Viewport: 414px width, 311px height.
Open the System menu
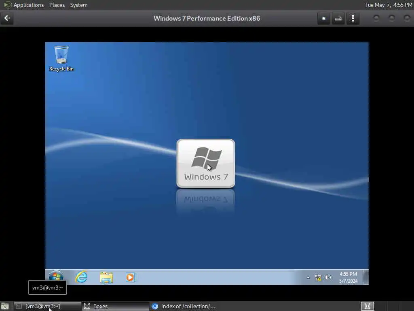click(x=79, y=5)
